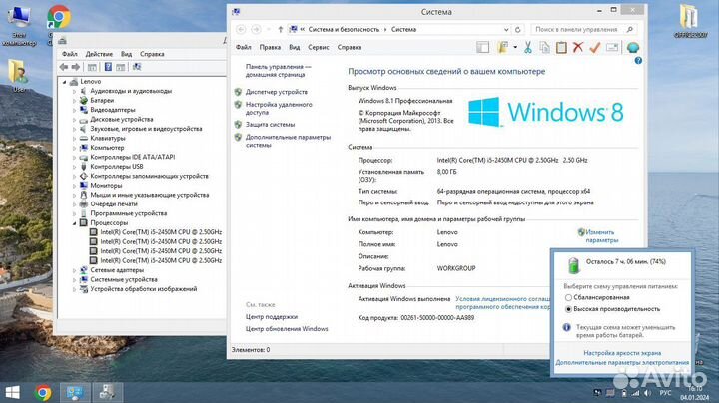The height and width of the screenshot is (403, 719).
Task: Open Настройка яркости экрана link
Action: (x=622, y=353)
